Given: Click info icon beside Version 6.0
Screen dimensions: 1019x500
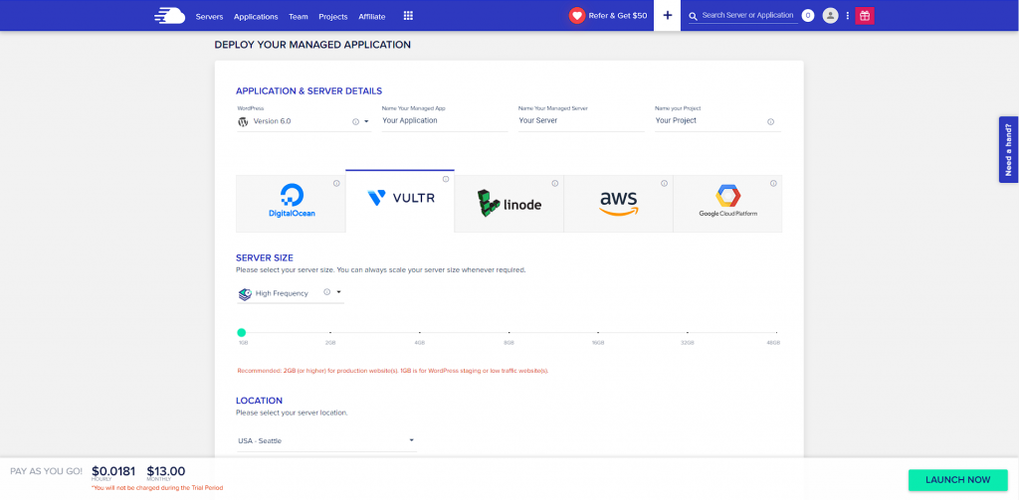Looking at the screenshot, I should click(355, 121).
